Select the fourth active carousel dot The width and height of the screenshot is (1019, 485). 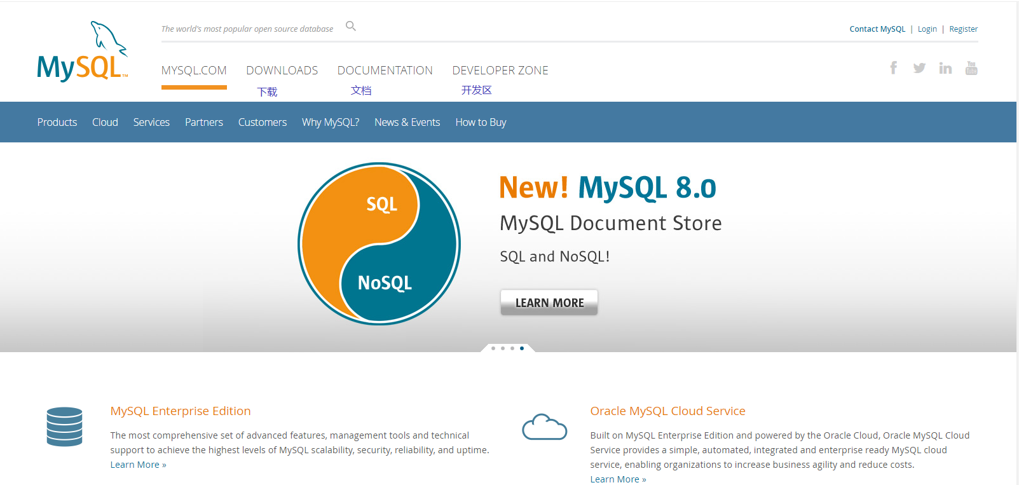point(522,348)
